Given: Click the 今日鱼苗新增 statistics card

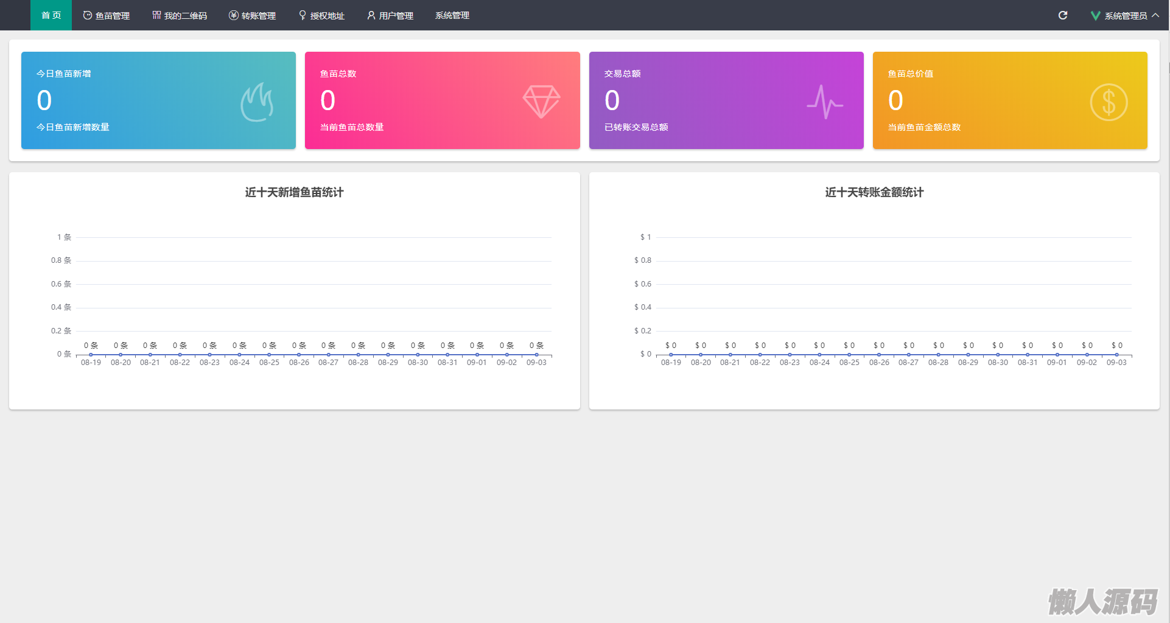Looking at the screenshot, I should (158, 100).
